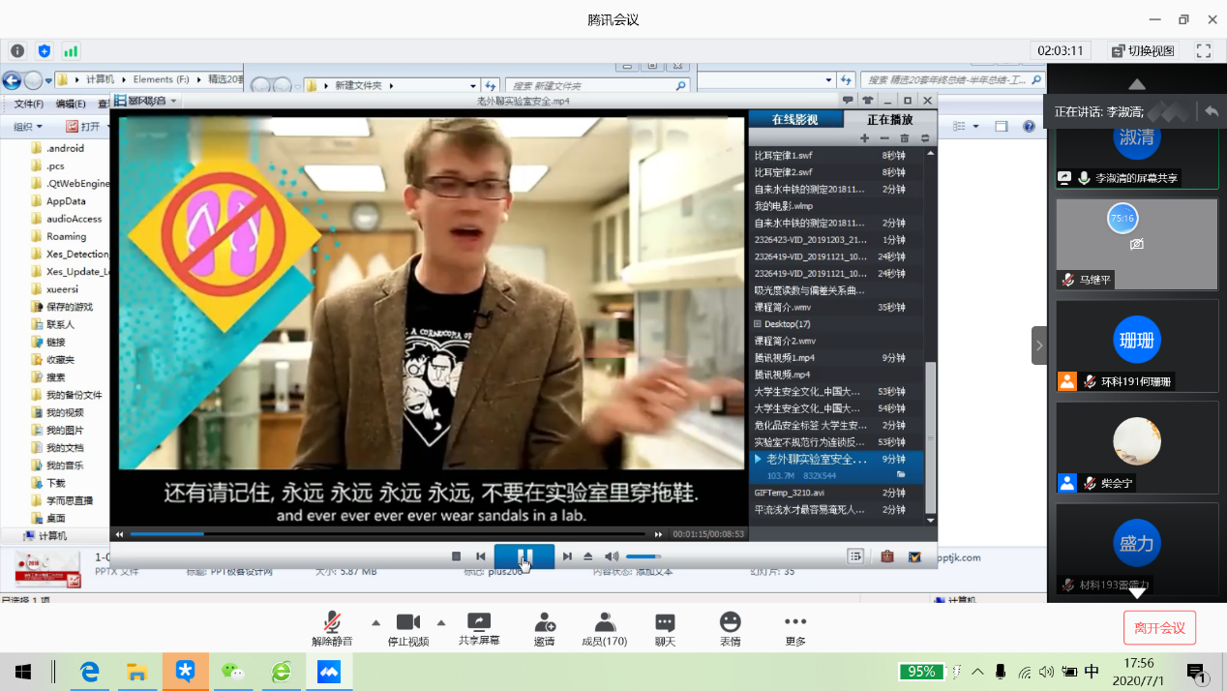Viewport: 1227px width, 691px height.
Task: Expand audio options arrow beside microphone
Action: (376, 622)
